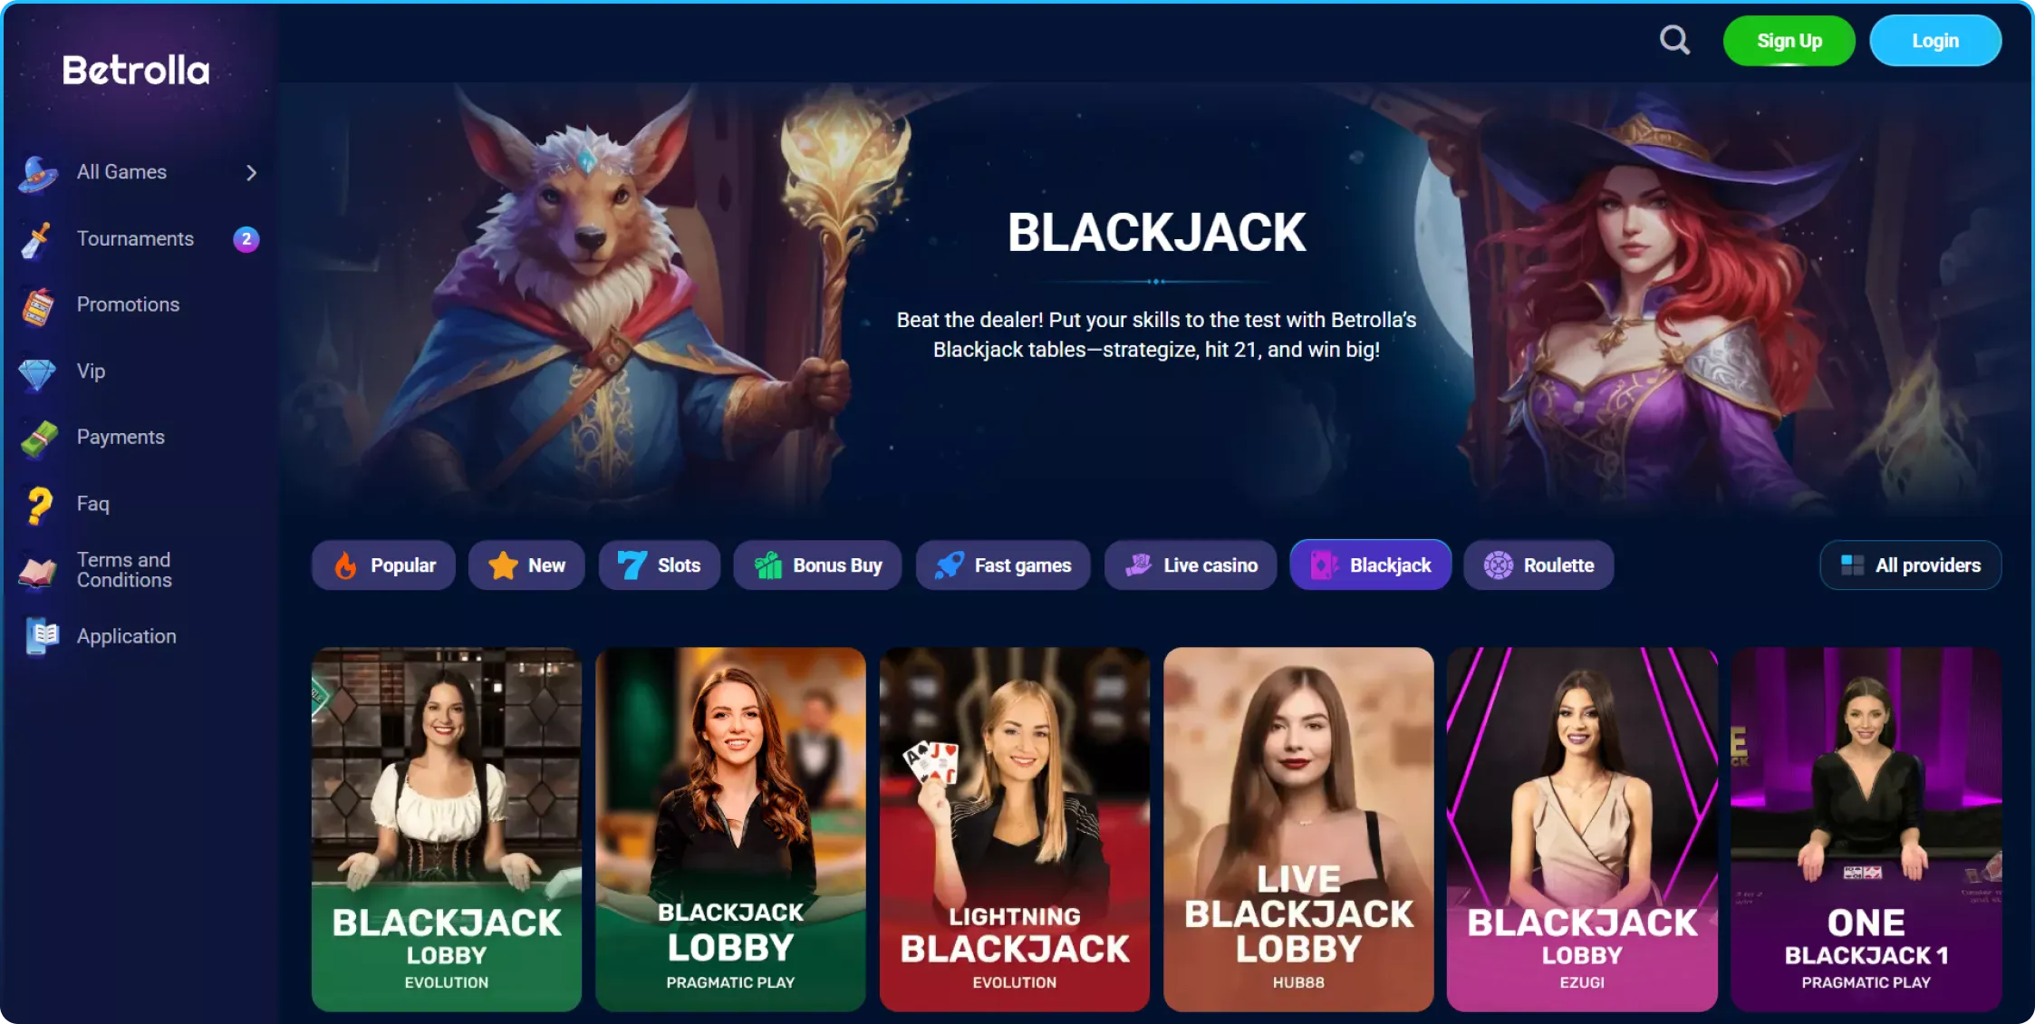
Task: Open the Bonus Buy category
Action: coord(817,565)
